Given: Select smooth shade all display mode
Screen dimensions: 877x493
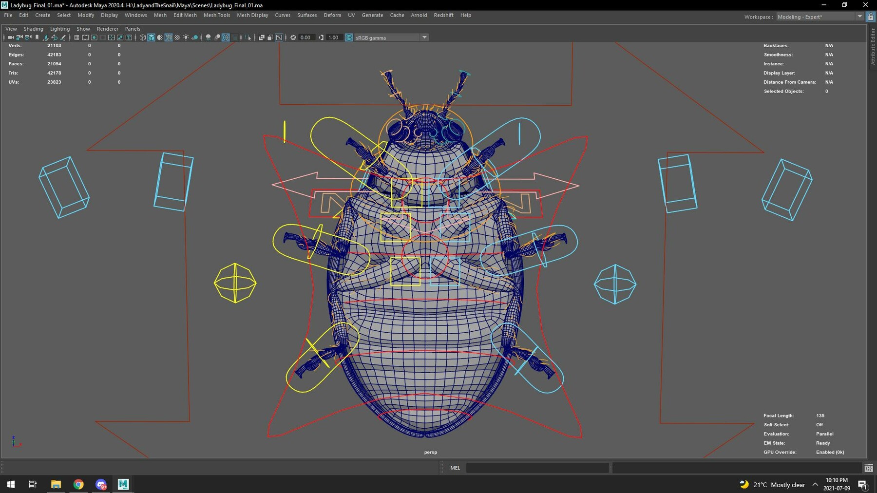Looking at the screenshot, I should tap(151, 37).
